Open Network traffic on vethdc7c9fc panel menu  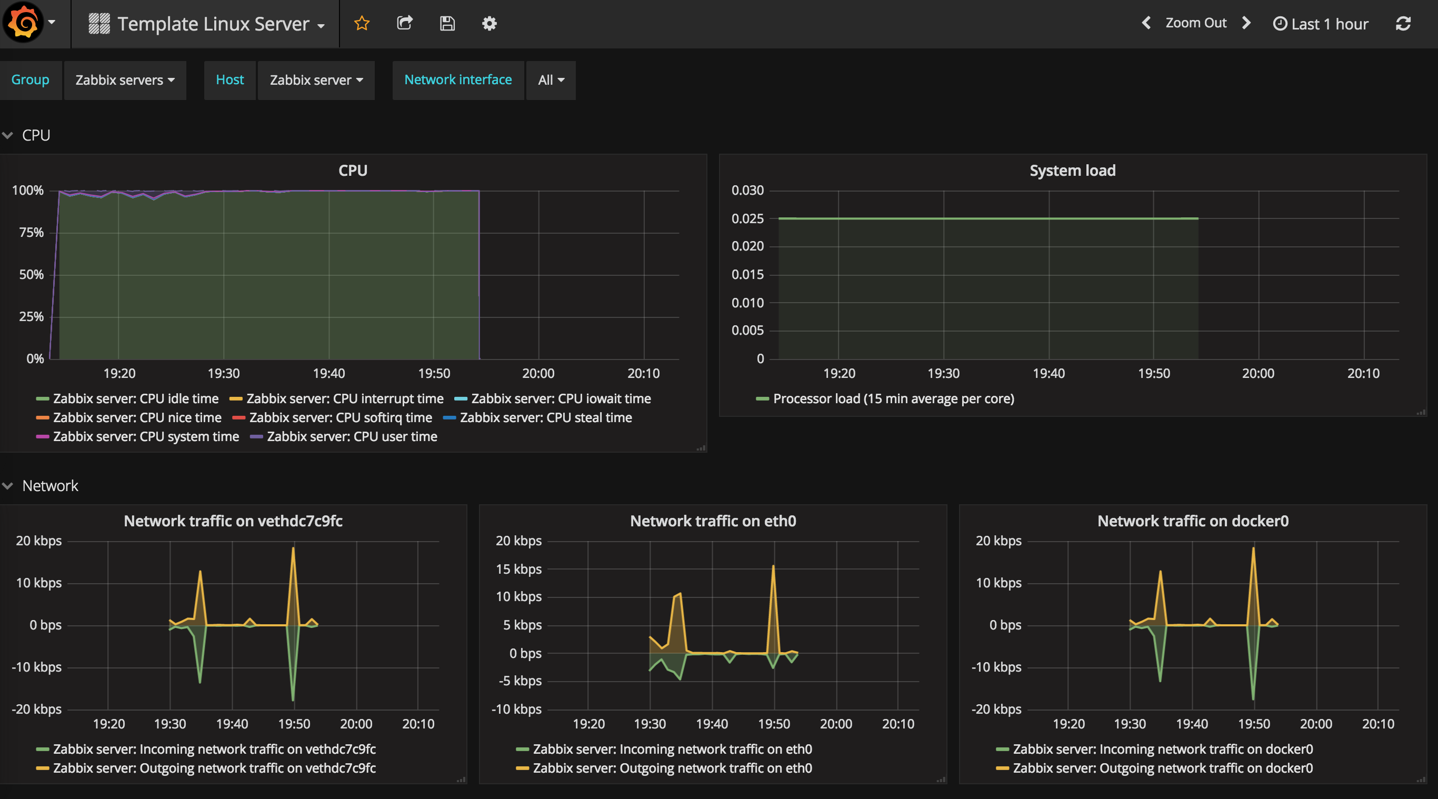click(x=233, y=521)
